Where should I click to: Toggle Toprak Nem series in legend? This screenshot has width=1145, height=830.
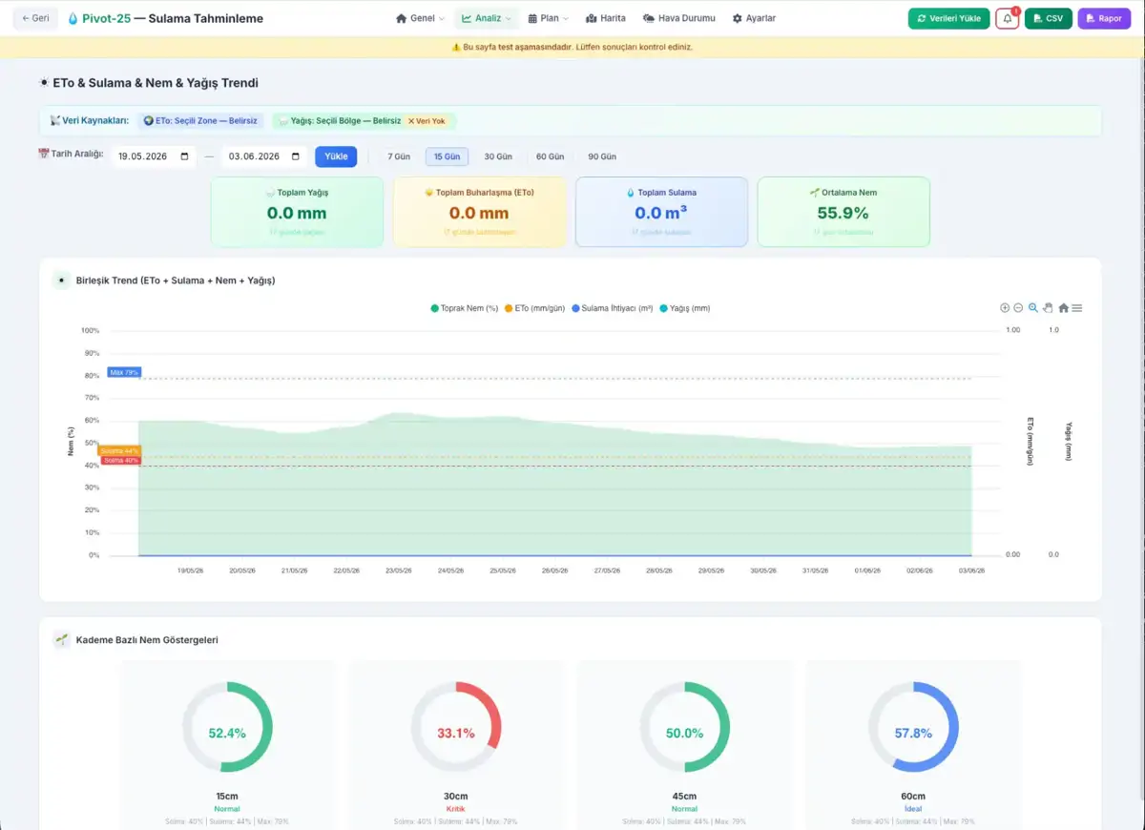point(465,308)
